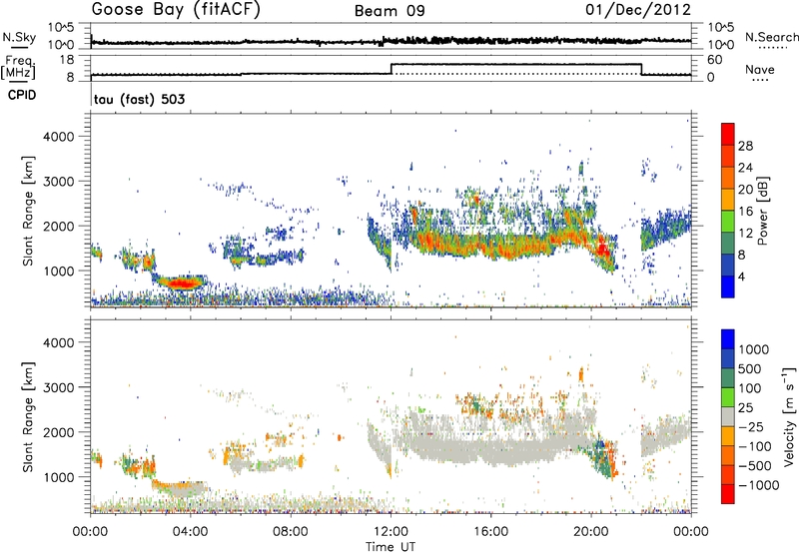Click 'Slant Range [km]' label of velocity panel

click(x=28, y=416)
